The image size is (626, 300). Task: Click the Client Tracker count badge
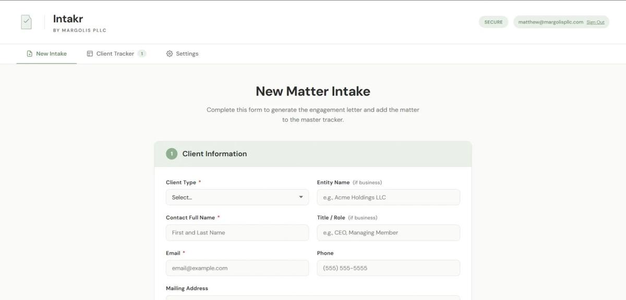click(142, 54)
